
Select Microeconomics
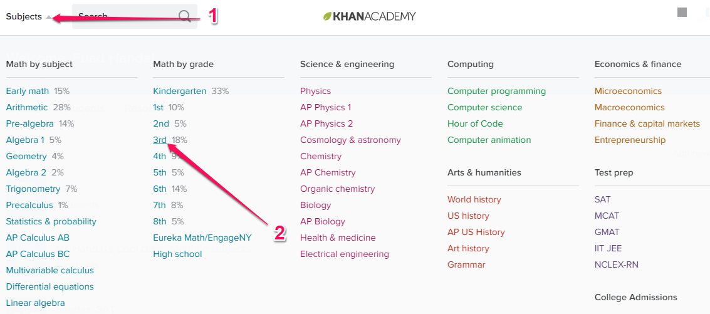tap(628, 91)
